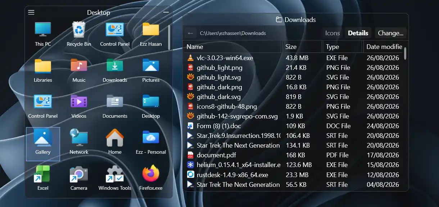Image resolution: width=439 pixels, height=207 pixels.
Task: Click the 15/08/2026 date cell
Action: tap(383, 165)
